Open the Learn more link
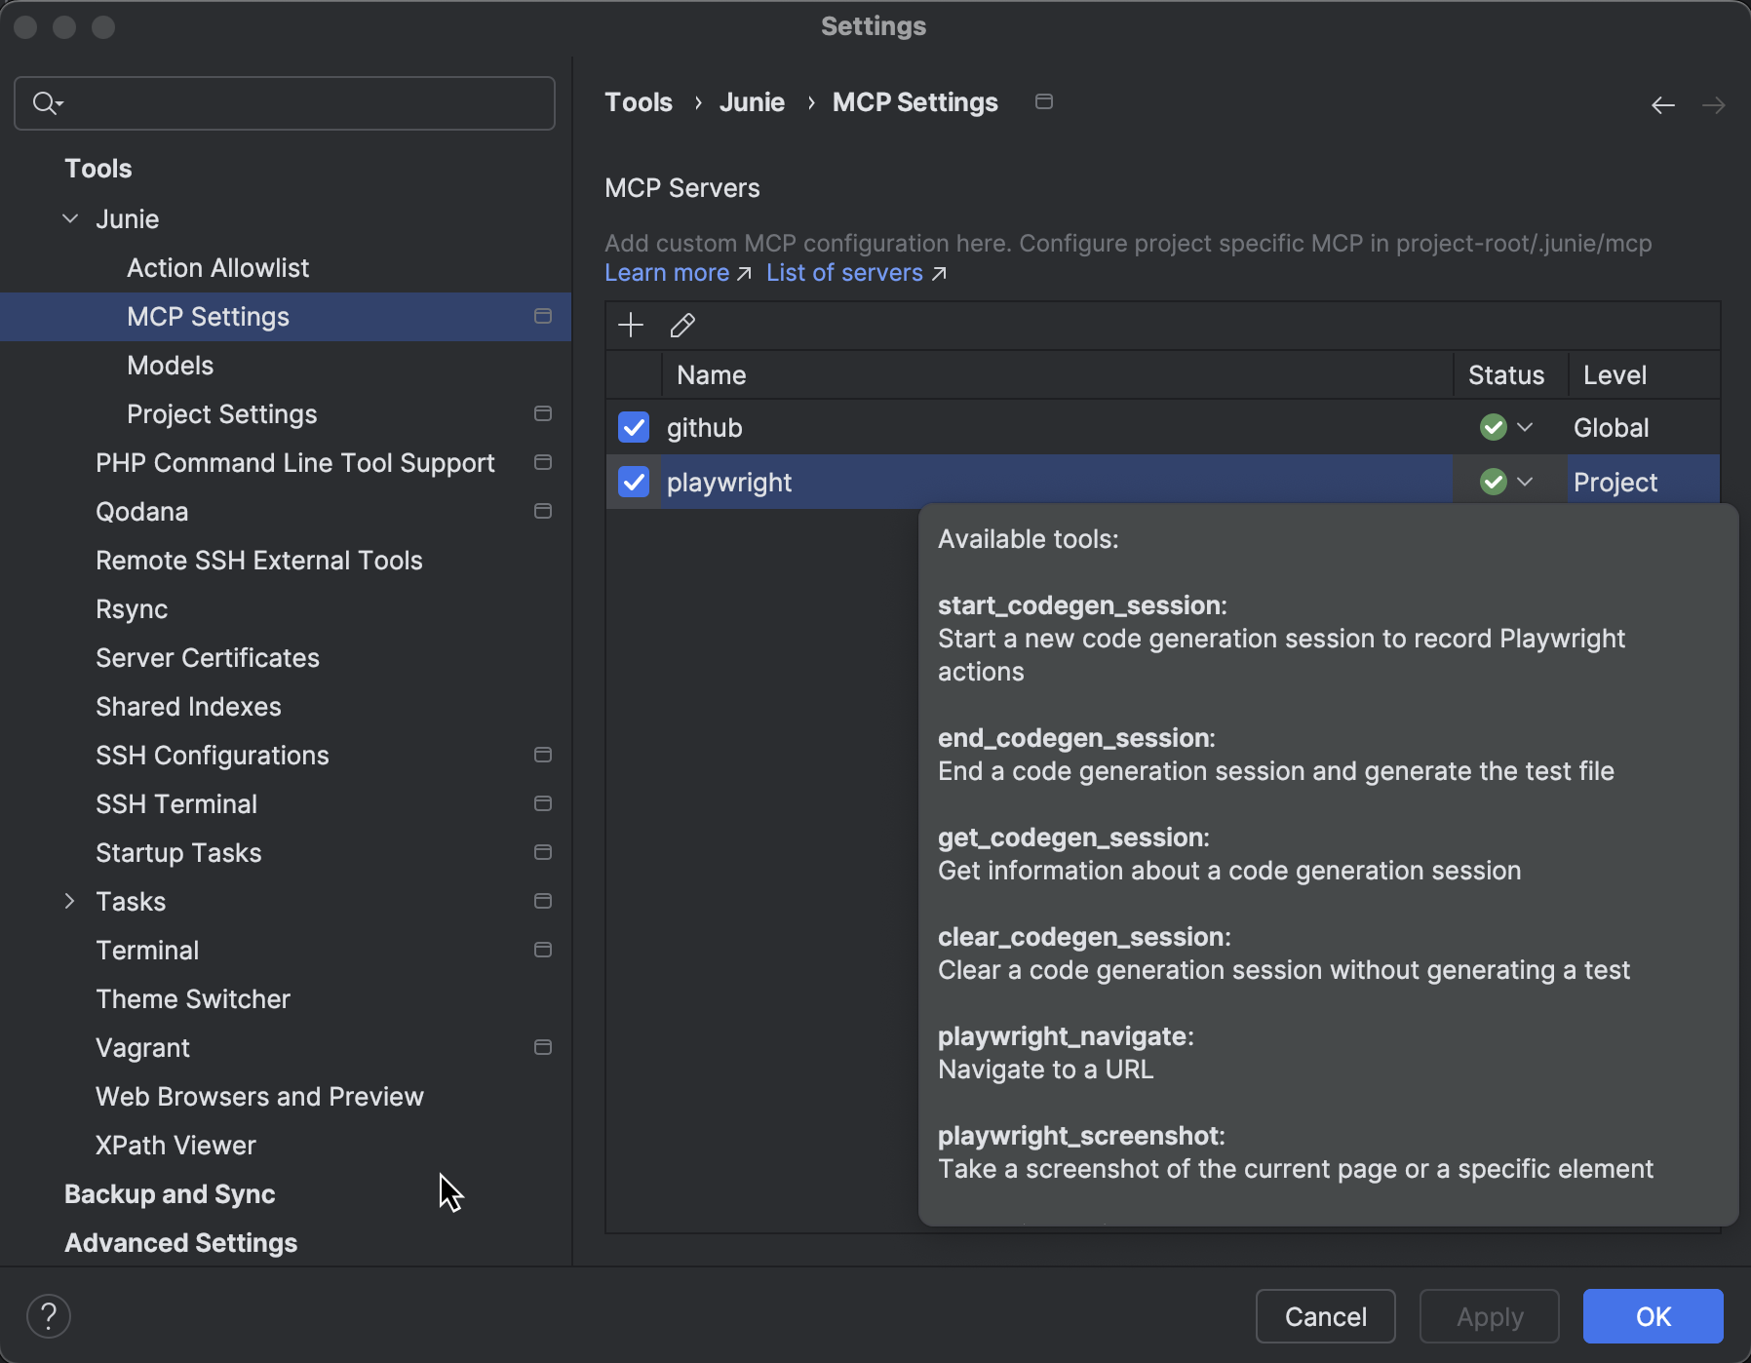 pyautogui.click(x=667, y=273)
